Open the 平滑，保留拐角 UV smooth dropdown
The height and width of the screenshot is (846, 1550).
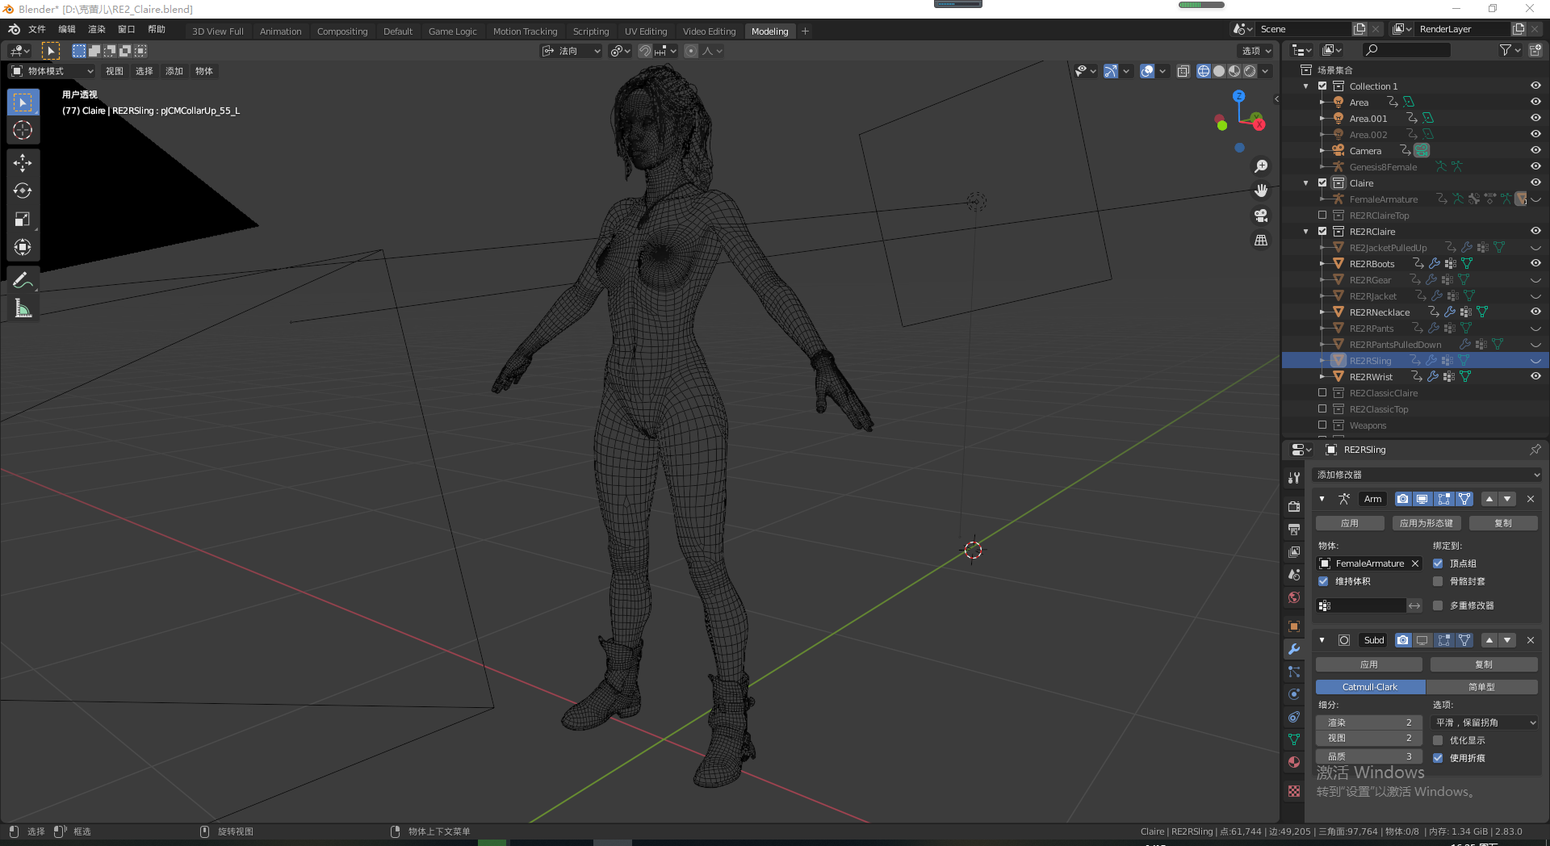(x=1484, y=722)
